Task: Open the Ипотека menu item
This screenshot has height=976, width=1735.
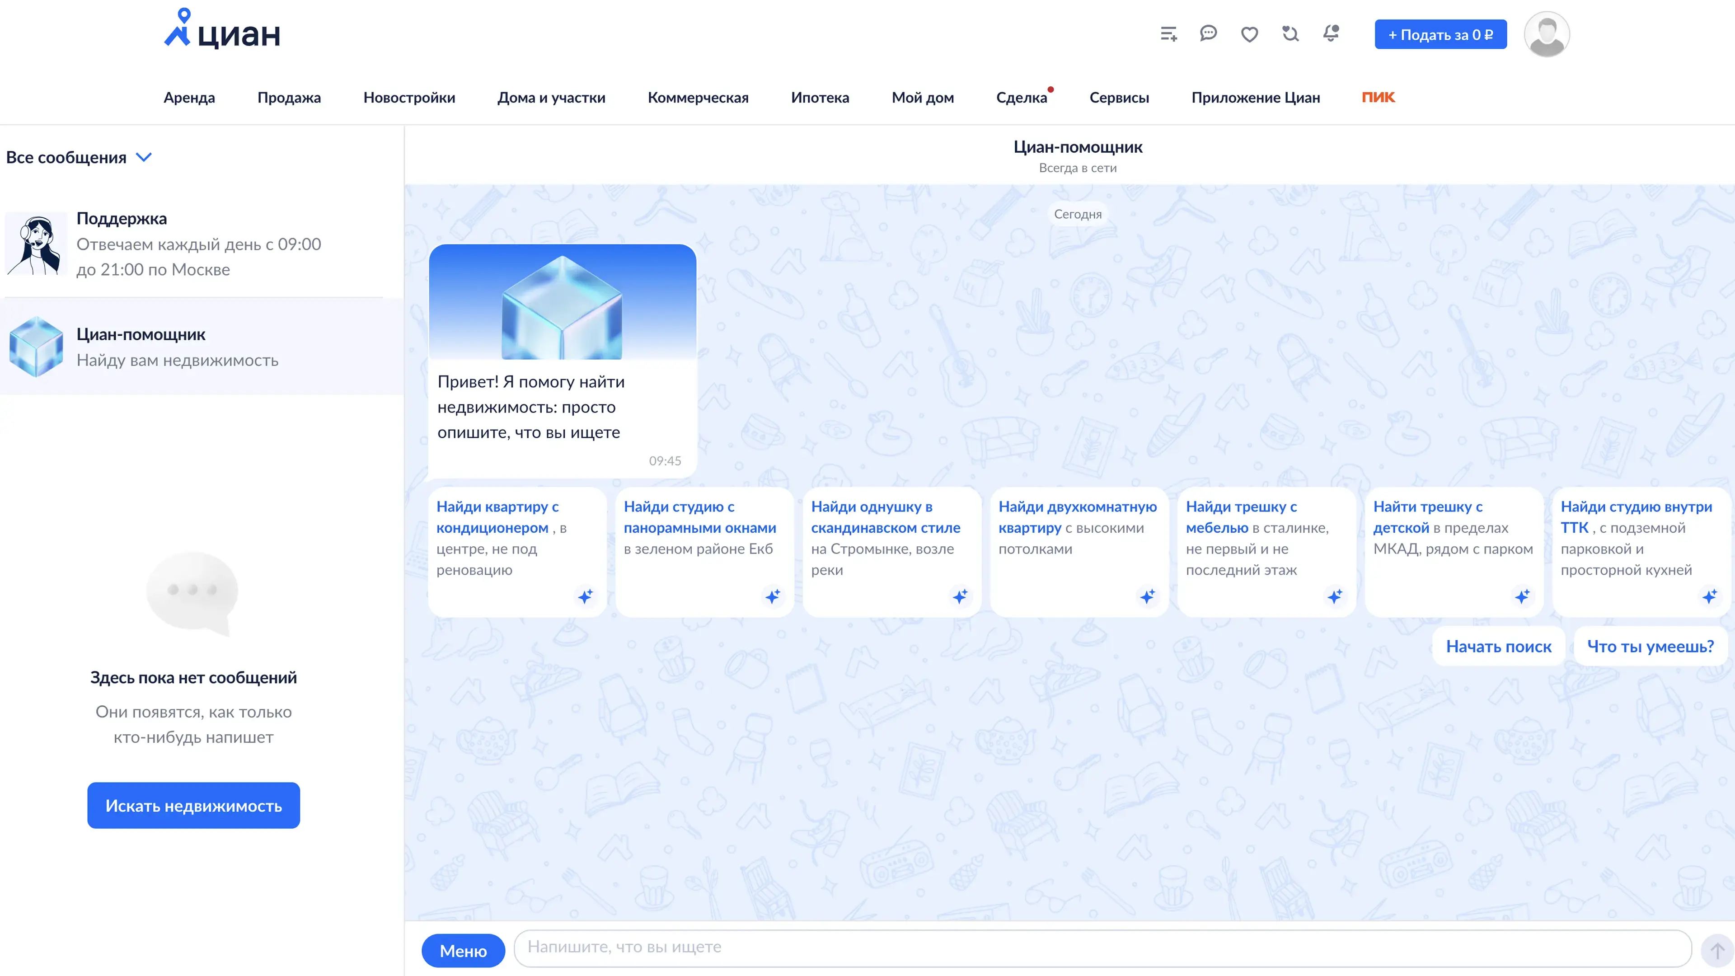Action: tap(820, 98)
